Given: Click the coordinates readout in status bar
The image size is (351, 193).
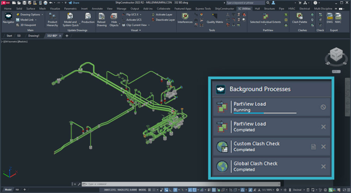Looking at the screenshot, I should pos(120,190).
